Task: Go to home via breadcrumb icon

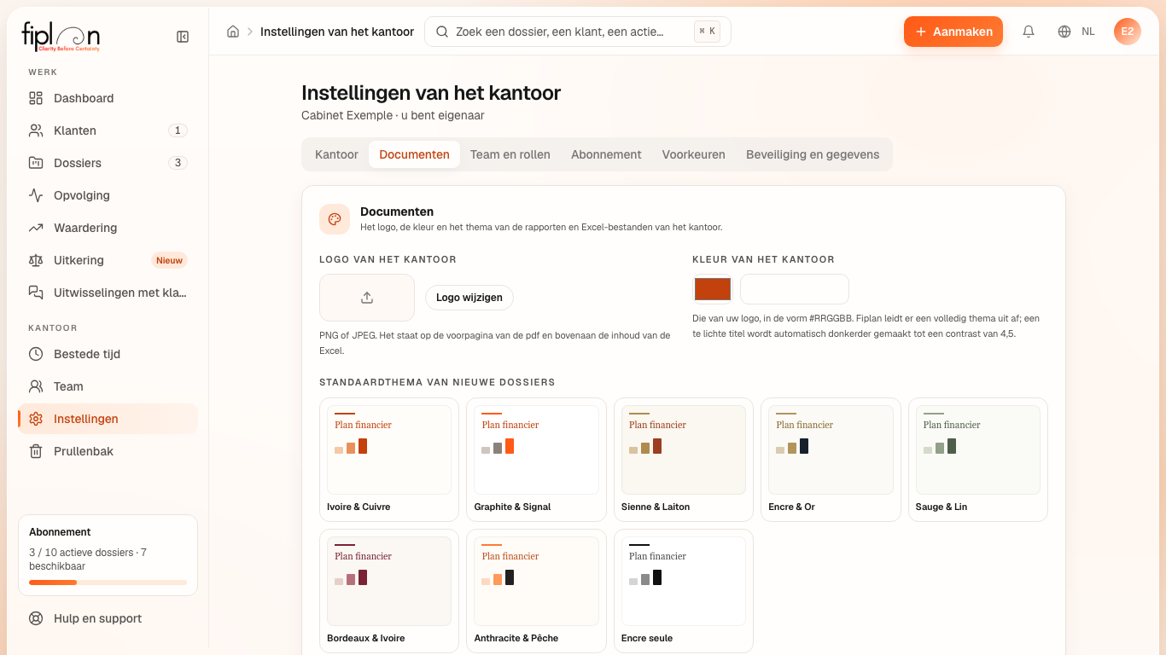Action: tap(233, 32)
